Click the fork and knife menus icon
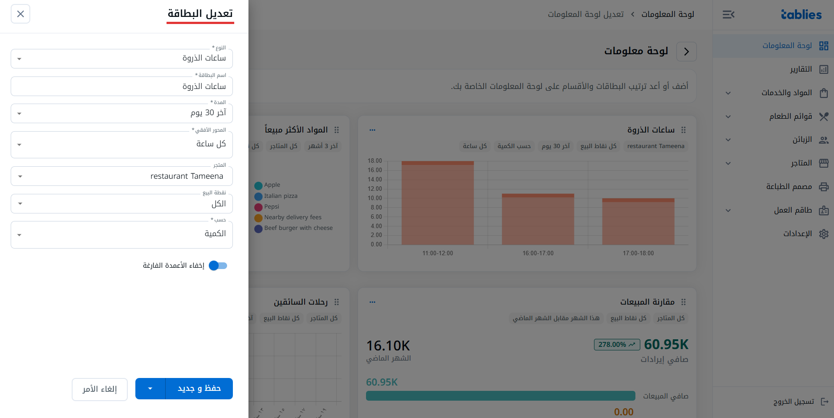Image resolution: width=834 pixels, height=418 pixels. 824,117
